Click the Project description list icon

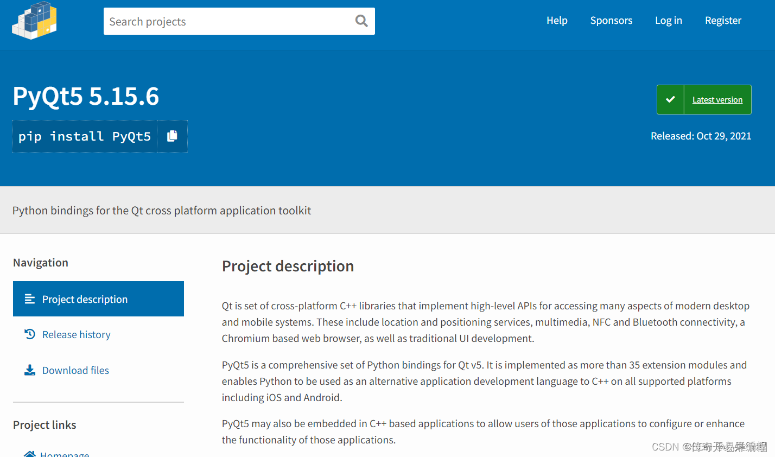coord(30,299)
